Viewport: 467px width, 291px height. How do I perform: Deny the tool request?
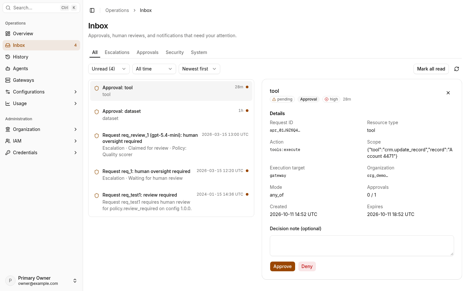(307, 266)
